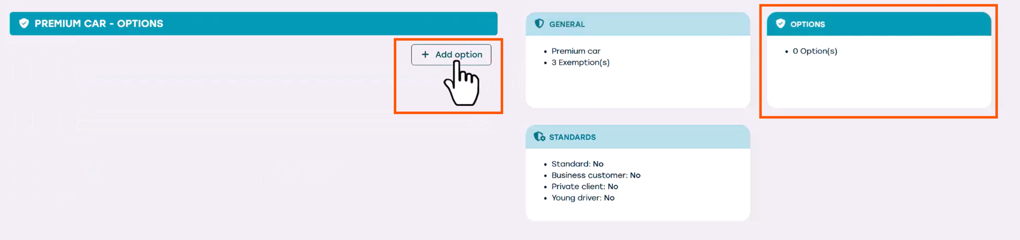Viewport: 1020px width, 240px height.
Task: Open the 3 Exemption(s) entry
Action: click(580, 62)
